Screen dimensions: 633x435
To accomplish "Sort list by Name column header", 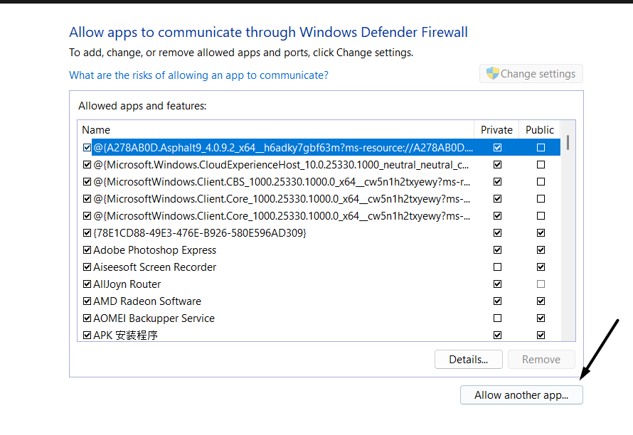I will click(96, 130).
